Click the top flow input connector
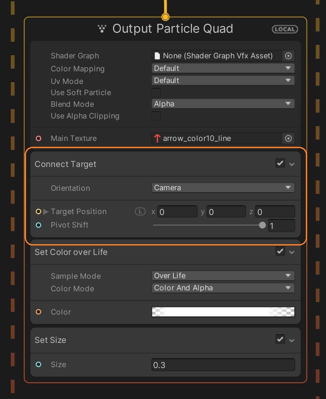326x399 pixels. [x=165, y=17]
